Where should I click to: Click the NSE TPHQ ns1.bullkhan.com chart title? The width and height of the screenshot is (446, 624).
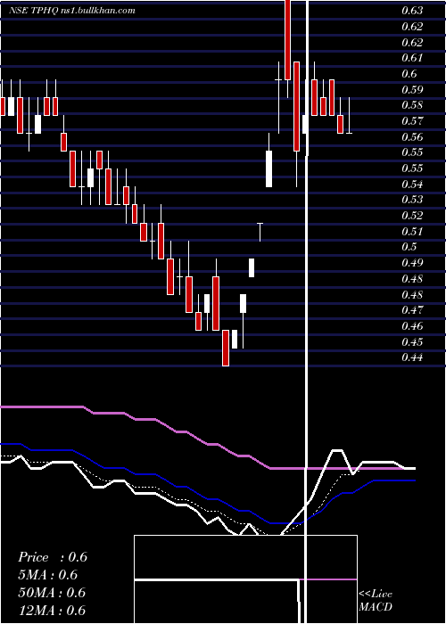[72, 11]
